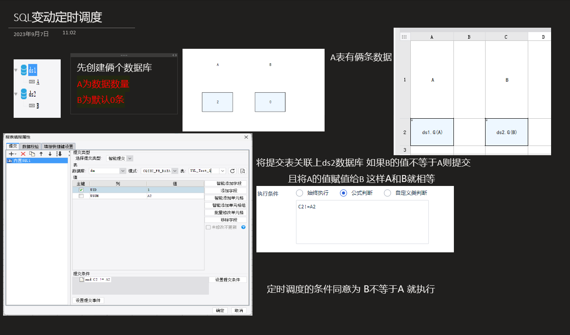The width and height of the screenshot is (570, 335).
Task: Click the document icon in submit condition
Action: click(x=82, y=280)
